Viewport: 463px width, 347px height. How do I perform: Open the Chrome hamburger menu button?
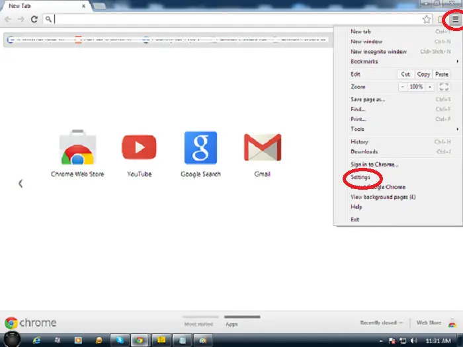tap(455, 19)
